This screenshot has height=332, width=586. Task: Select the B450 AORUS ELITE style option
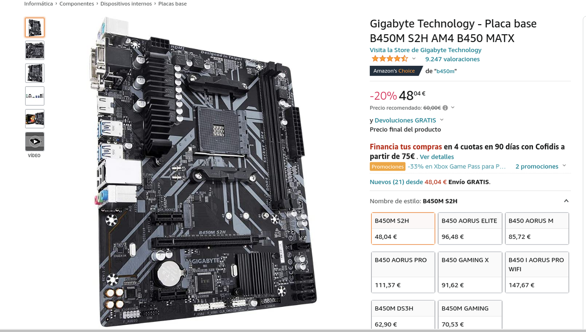[470, 228]
